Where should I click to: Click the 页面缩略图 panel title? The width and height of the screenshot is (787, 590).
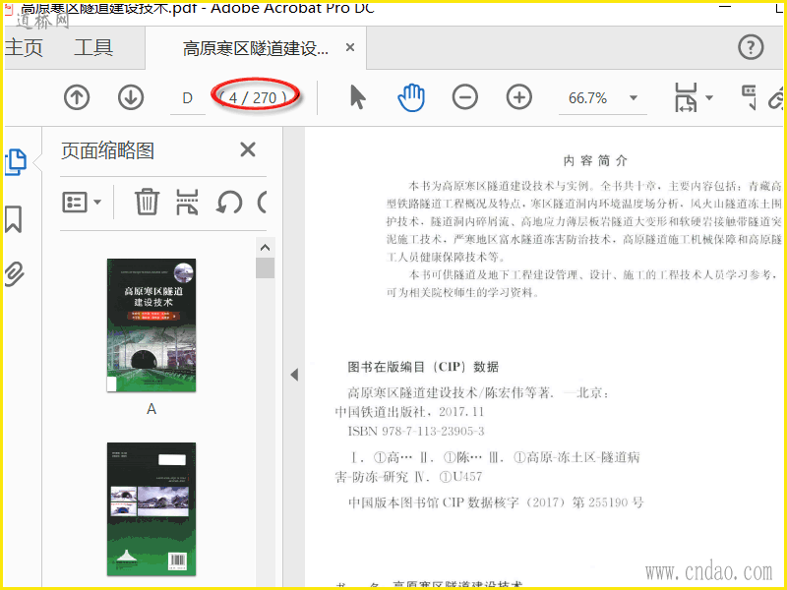pyautogui.click(x=107, y=150)
